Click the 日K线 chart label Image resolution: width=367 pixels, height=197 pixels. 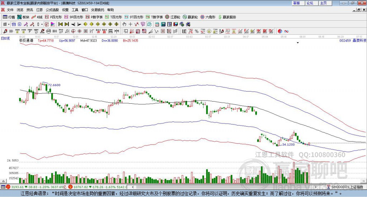[5, 38]
